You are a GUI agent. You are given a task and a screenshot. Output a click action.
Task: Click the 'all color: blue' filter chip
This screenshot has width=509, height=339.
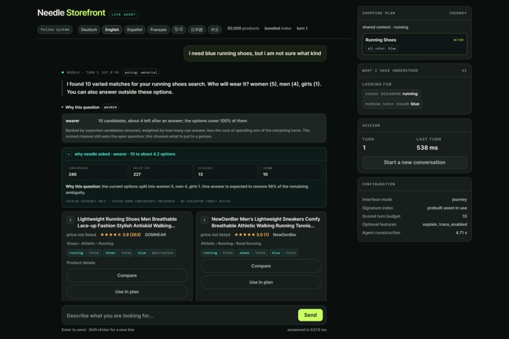[x=381, y=49]
